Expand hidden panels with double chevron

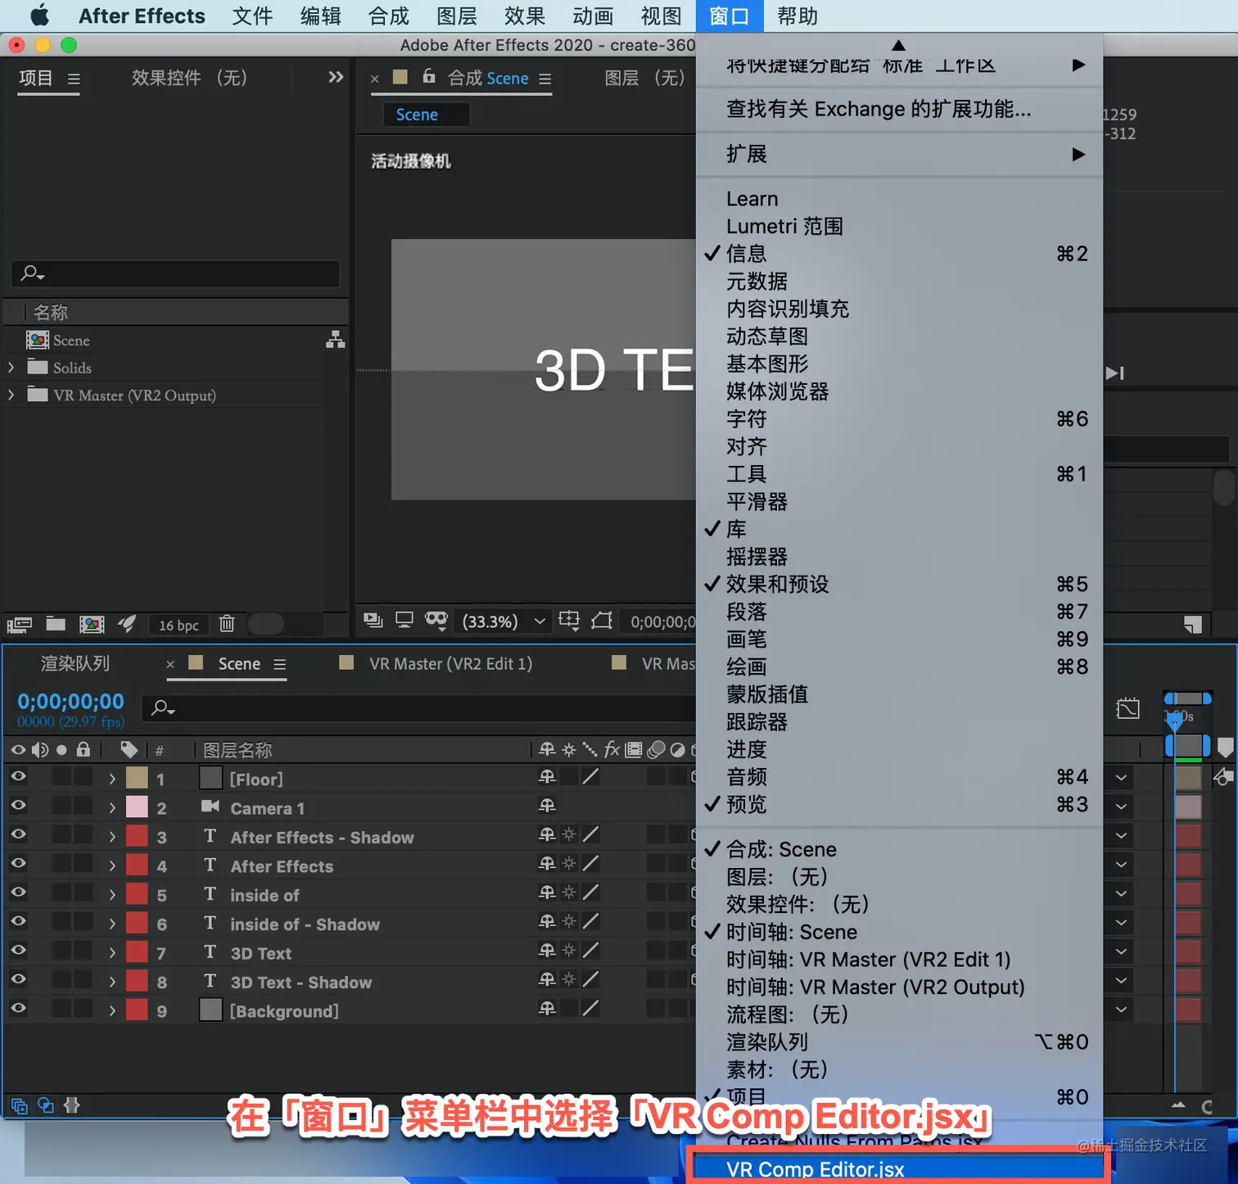click(x=336, y=77)
